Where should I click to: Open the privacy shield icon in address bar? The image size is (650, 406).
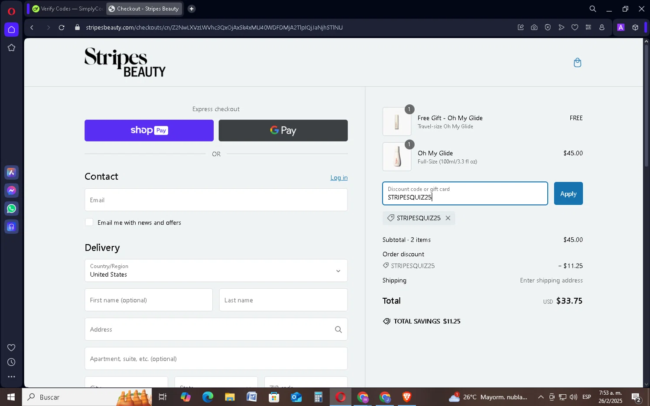tap(548, 27)
